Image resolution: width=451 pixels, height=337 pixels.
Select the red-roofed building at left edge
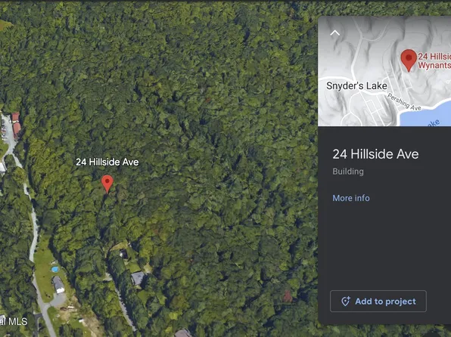click(16, 125)
